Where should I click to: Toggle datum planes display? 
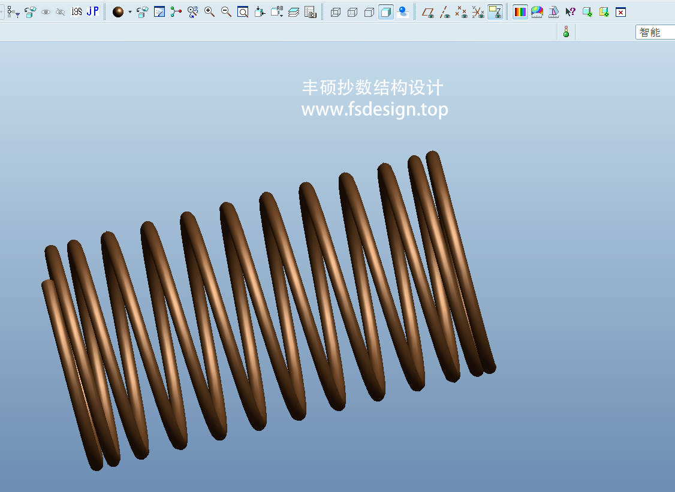pyautogui.click(x=428, y=11)
